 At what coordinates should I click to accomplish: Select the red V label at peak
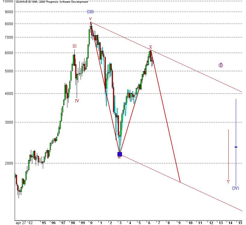[x=90, y=19]
